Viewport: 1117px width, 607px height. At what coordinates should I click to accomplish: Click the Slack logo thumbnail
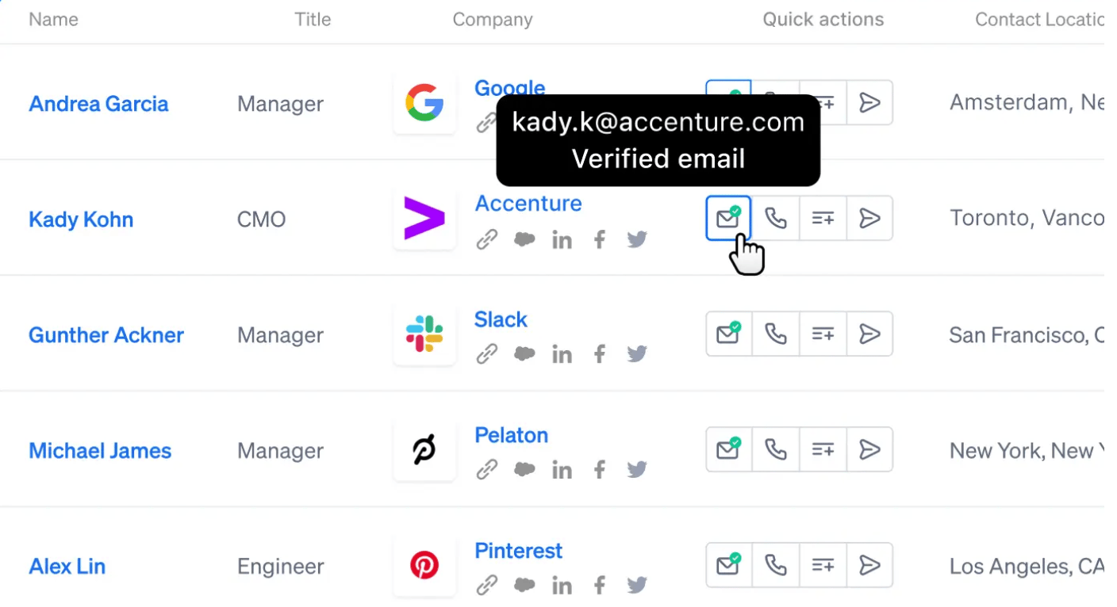click(424, 334)
